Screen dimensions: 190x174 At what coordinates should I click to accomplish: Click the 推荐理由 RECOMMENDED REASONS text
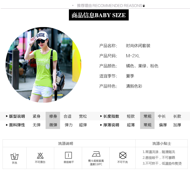pos(109,6)
